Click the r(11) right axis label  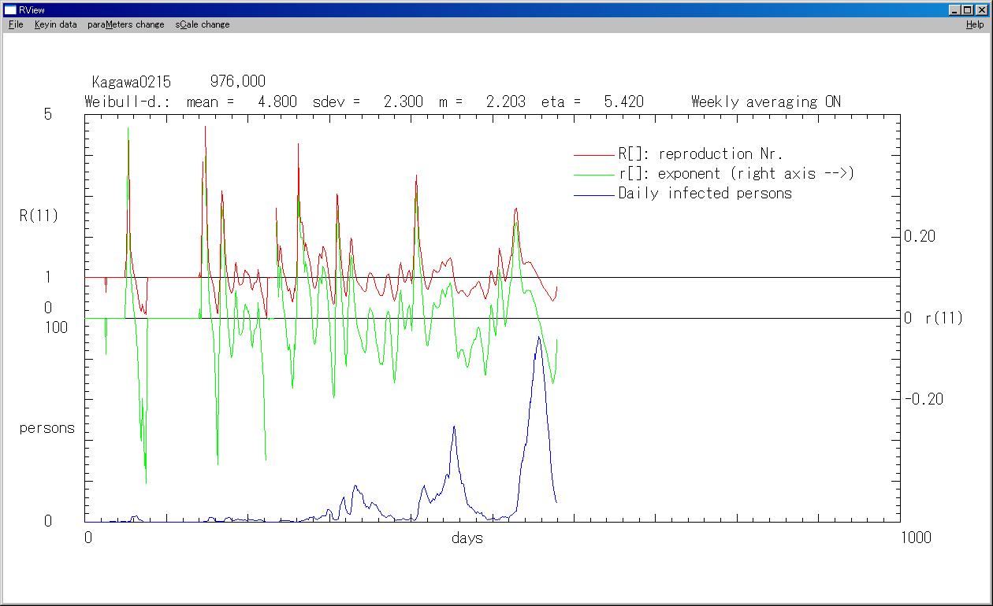tap(943, 319)
